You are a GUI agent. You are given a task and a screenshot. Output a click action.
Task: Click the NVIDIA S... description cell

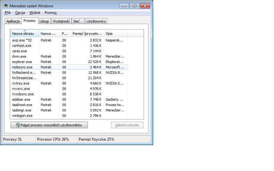pos(114,83)
